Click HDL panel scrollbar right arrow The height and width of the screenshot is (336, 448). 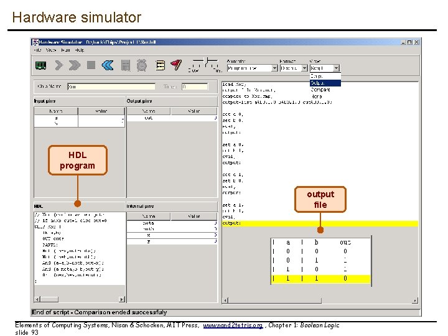click(x=122, y=299)
